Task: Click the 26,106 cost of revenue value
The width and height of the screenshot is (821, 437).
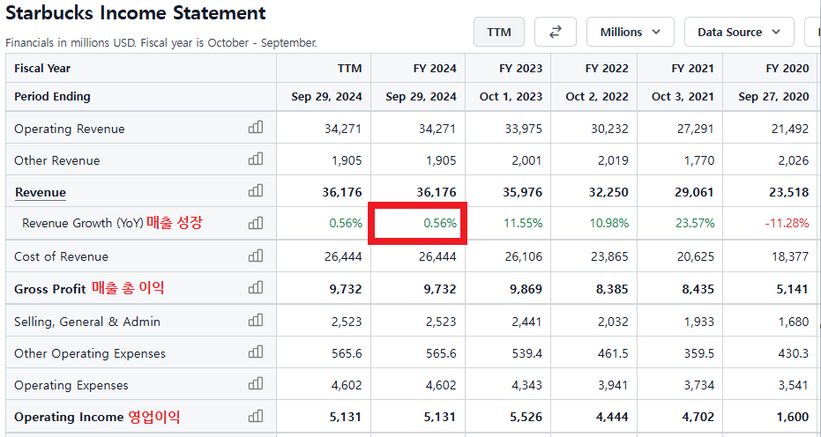Action: (524, 256)
